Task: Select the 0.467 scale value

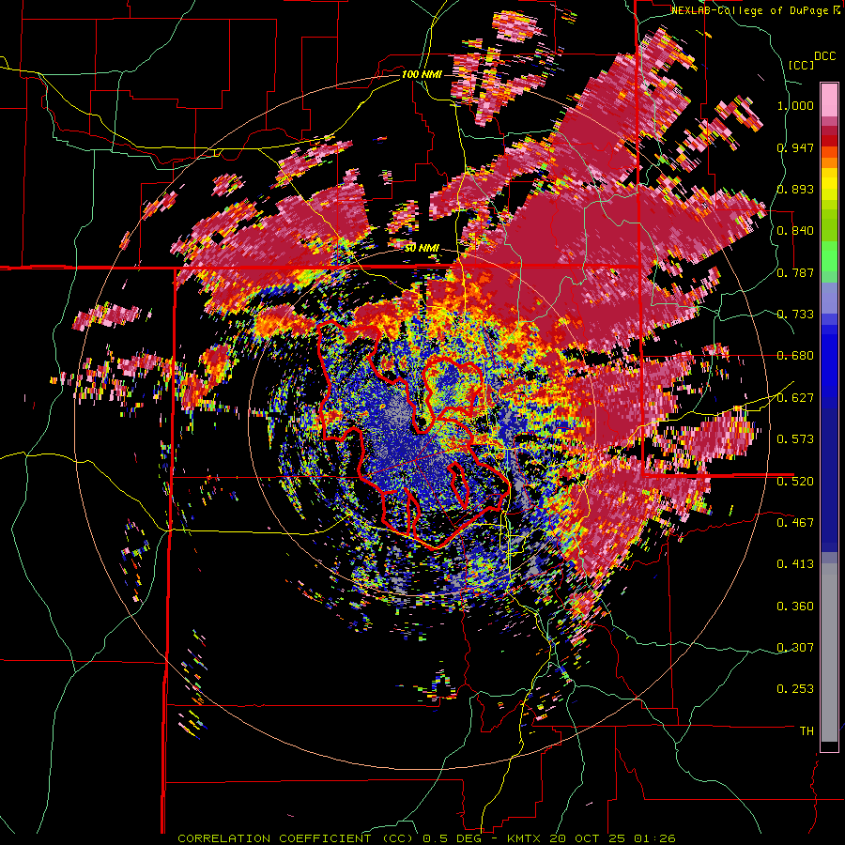Action: pos(795,522)
